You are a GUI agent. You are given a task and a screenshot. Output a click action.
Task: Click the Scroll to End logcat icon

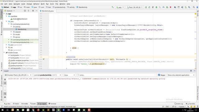(x=5, y=83)
